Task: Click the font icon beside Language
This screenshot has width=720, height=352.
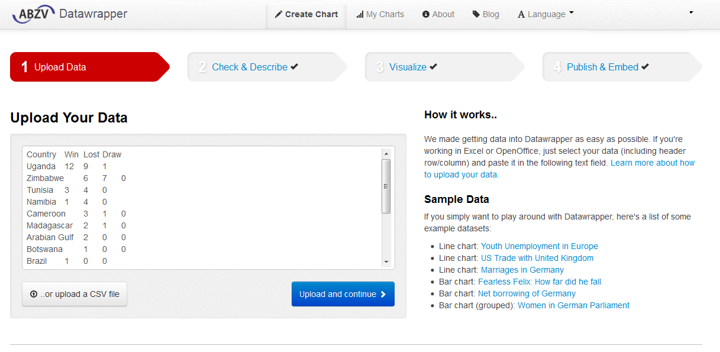Action: pos(521,14)
